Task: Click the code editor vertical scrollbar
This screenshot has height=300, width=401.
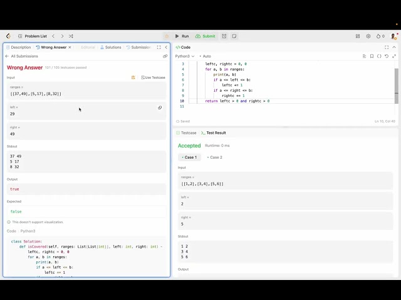Action: (397, 86)
